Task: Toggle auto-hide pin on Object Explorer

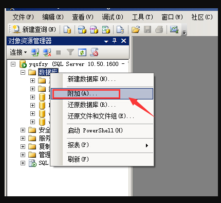Action: tap(115, 41)
